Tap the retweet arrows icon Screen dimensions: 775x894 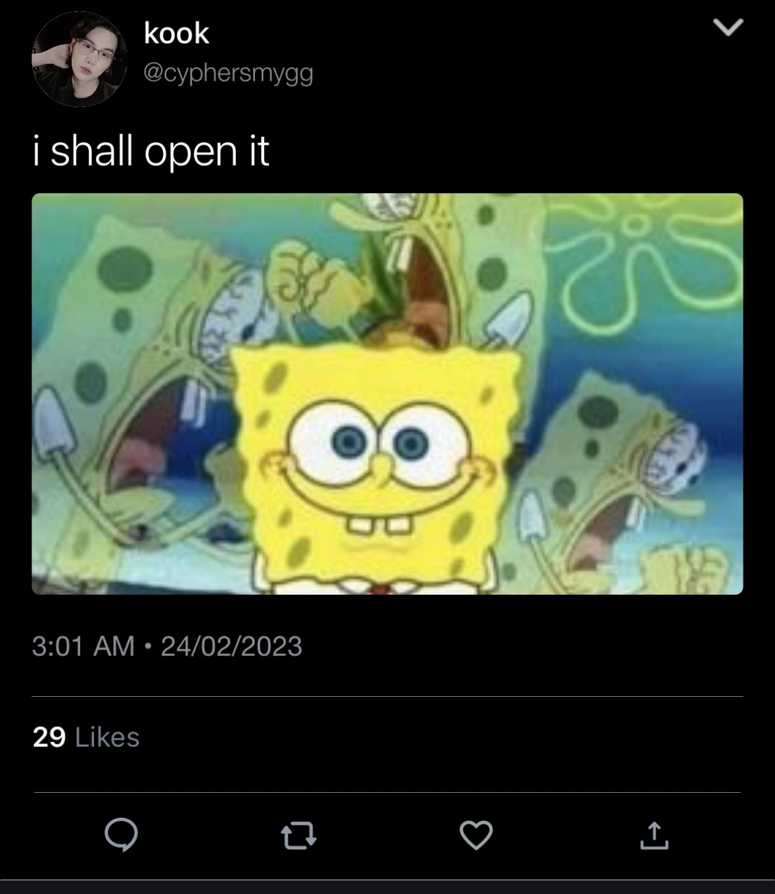point(299,836)
